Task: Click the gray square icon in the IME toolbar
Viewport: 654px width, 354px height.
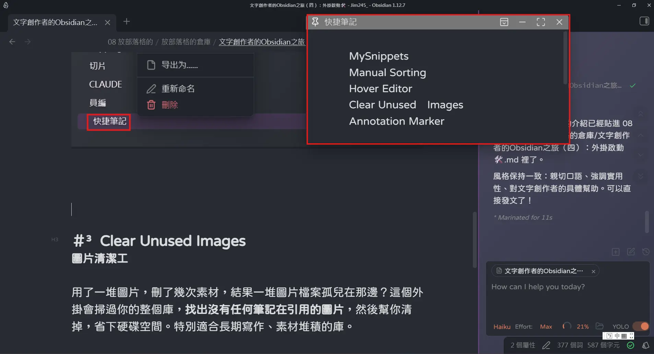Action: pyautogui.click(x=624, y=336)
